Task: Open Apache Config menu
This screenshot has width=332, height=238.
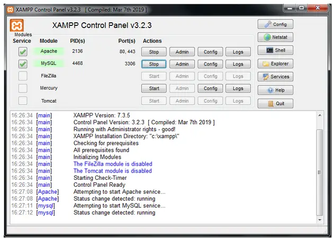Action: 210,52
